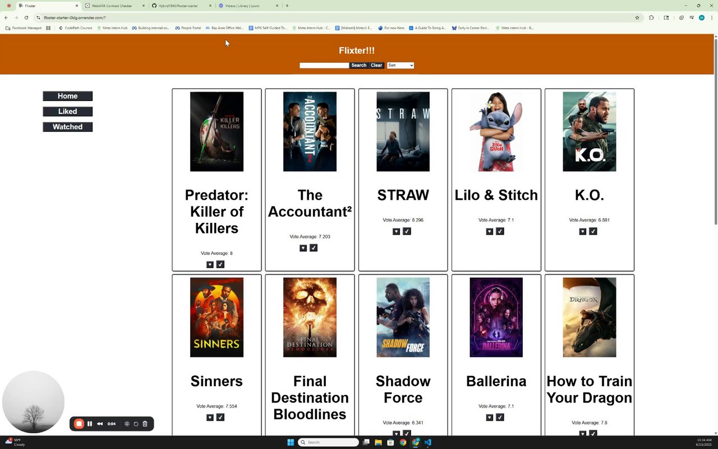Click the Ballerina movie poster
Viewport: 718px width, 449px height.
click(496, 318)
